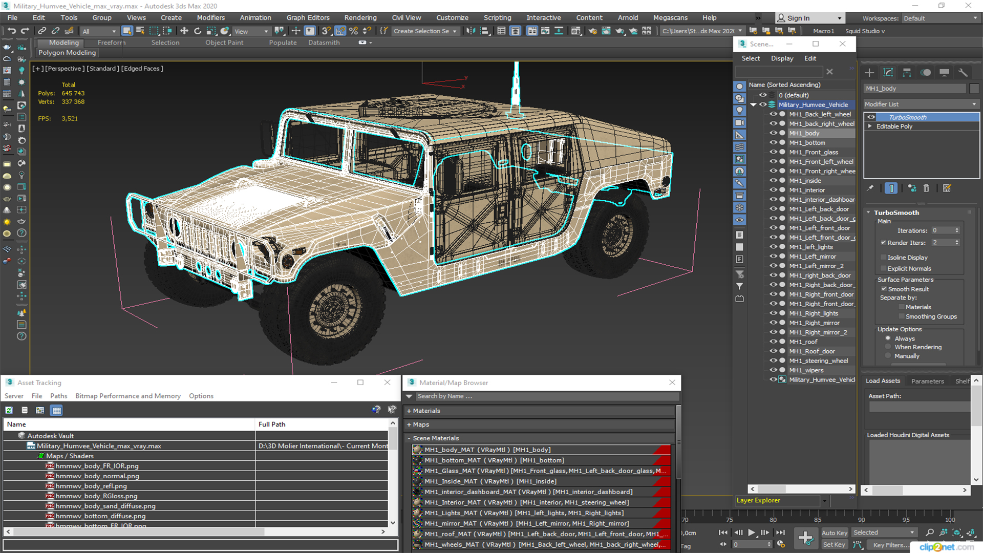983x553 pixels.
Task: Click Configure Modifier Sets icon
Action: coord(947,188)
